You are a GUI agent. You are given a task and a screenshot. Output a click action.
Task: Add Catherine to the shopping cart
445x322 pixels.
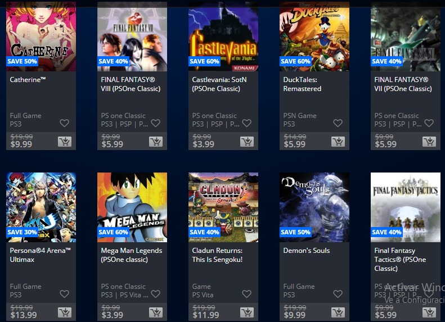point(65,142)
